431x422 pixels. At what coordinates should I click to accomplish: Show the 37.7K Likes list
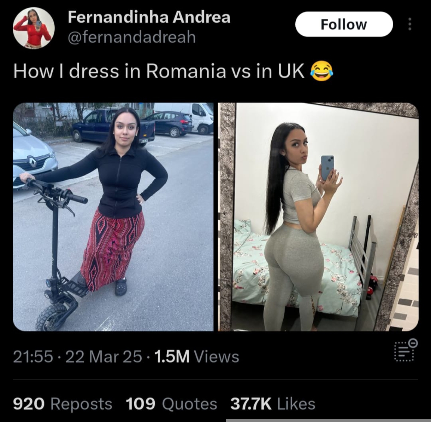pyautogui.click(x=273, y=404)
